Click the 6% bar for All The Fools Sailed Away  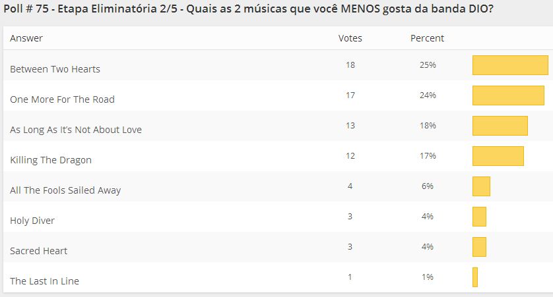pyautogui.click(x=481, y=186)
